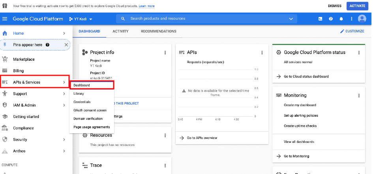Viewport: 375px width, 174px height.
Task: Click the Billing card icon
Action: tap(5, 71)
